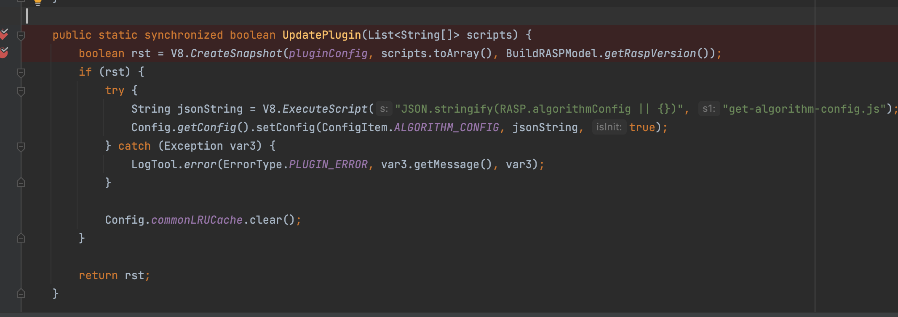The width and height of the screenshot is (898, 317).
Task: Click breakpoint on UpdatePlugin method line
Action: coord(4,34)
